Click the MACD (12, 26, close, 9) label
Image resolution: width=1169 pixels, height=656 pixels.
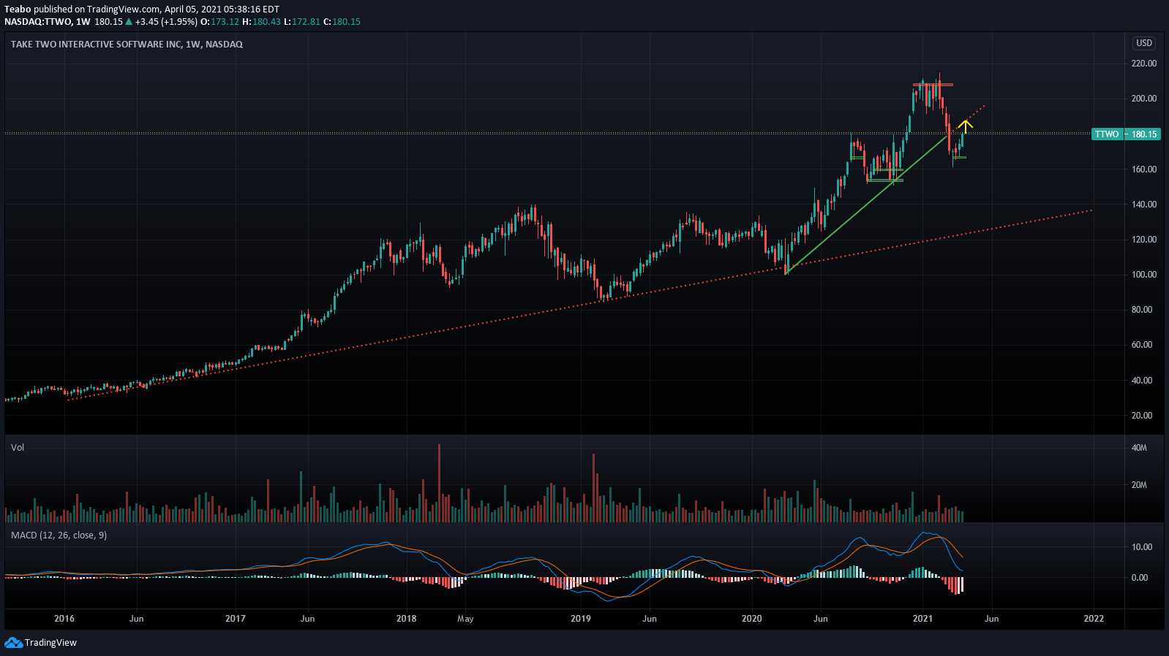[x=59, y=535]
